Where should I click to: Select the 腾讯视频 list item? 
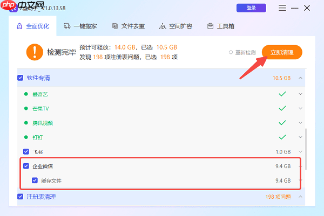pos(161,123)
